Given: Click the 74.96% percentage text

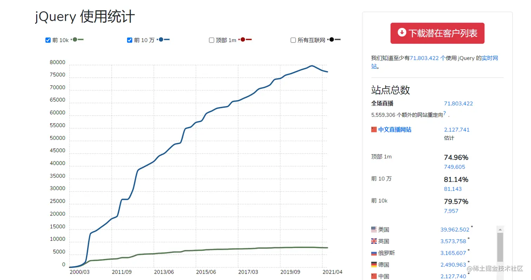Looking at the screenshot, I should [456, 157].
